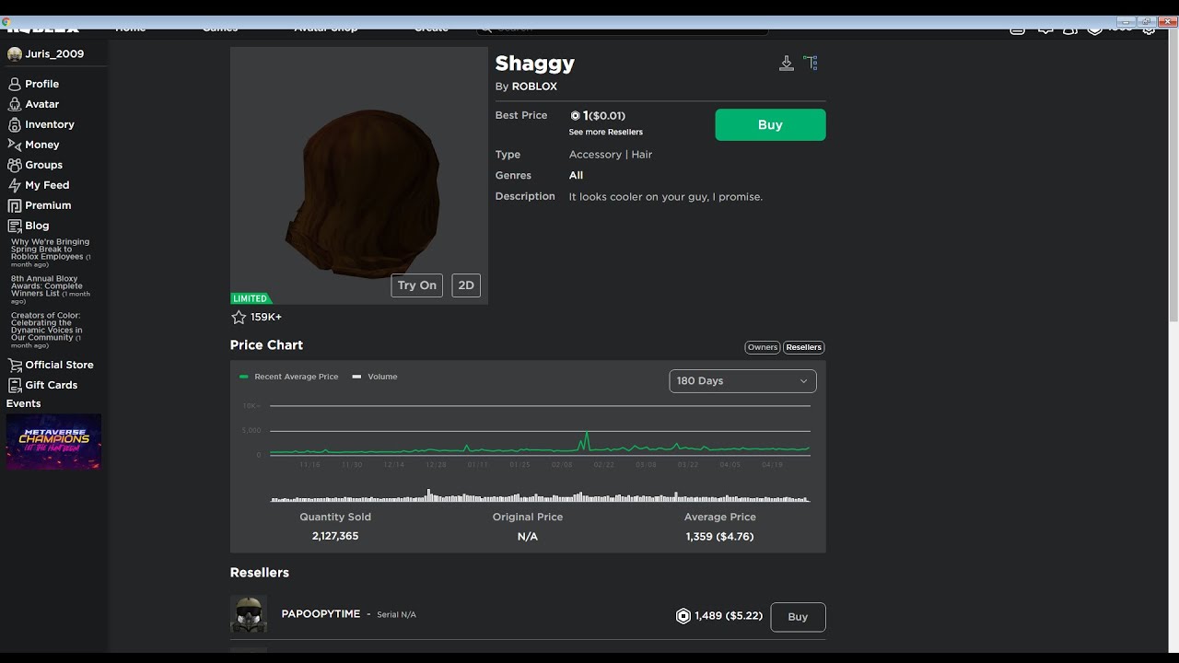Click the 'Serial N/A' text
The image size is (1179, 663).
point(396,614)
